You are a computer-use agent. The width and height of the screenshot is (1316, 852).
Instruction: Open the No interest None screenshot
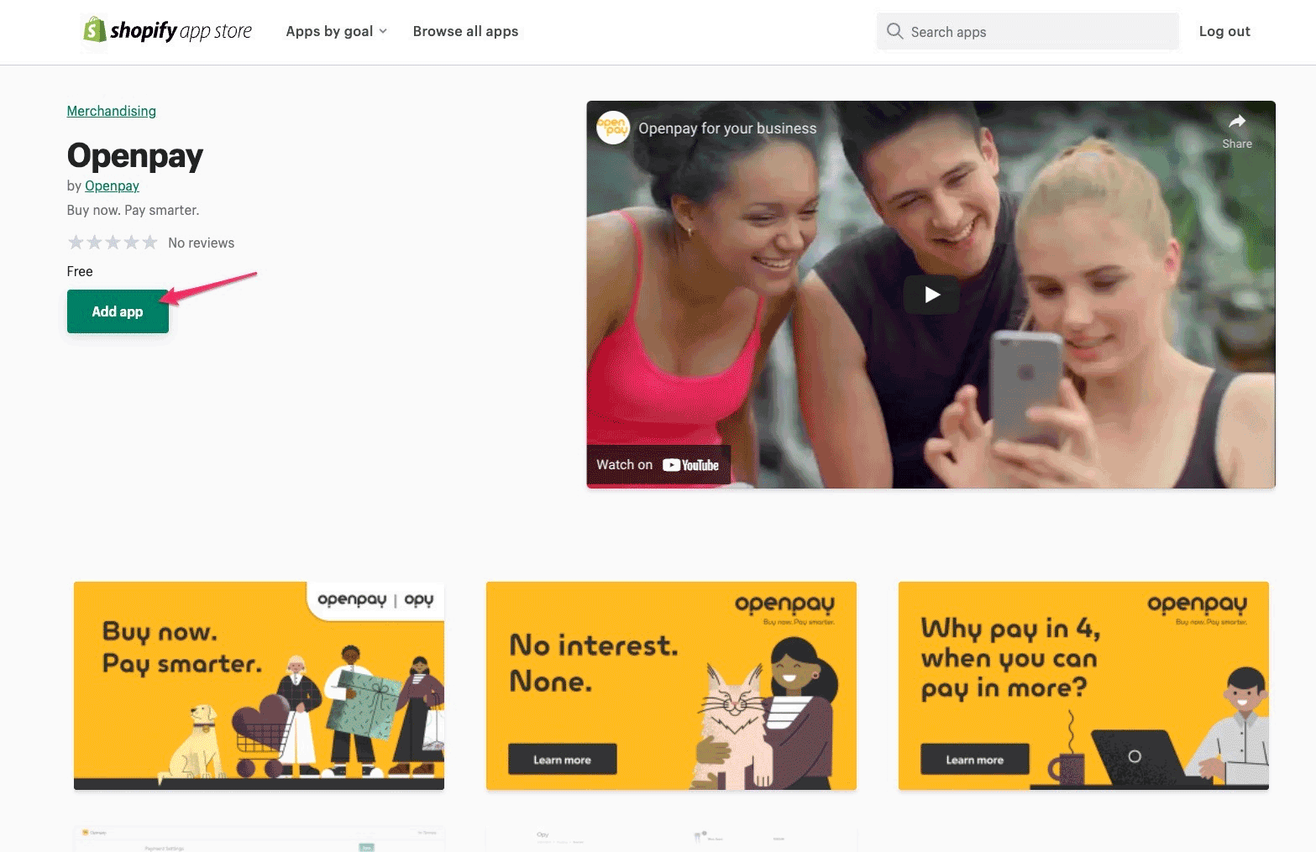(671, 686)
